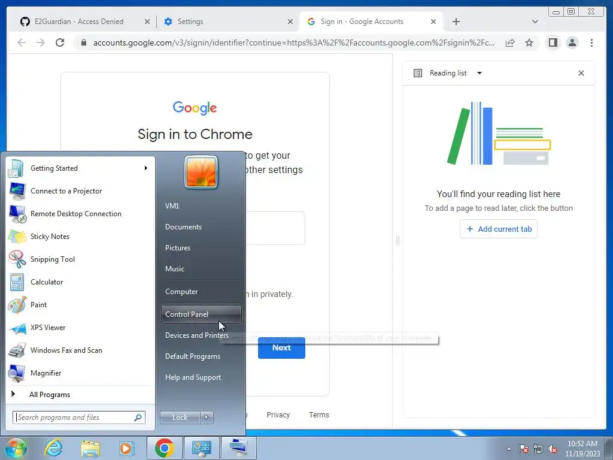Launch Paint from Start menu

coord(80,305)
